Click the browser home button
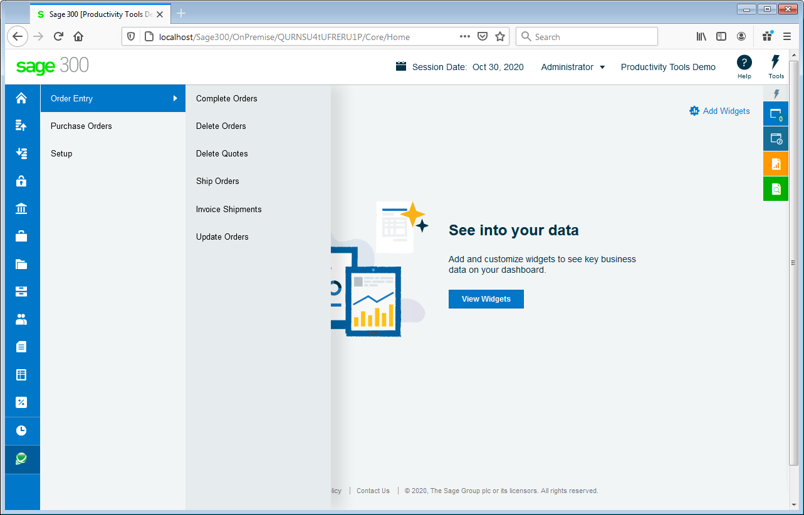 click(x=78, y=36)
